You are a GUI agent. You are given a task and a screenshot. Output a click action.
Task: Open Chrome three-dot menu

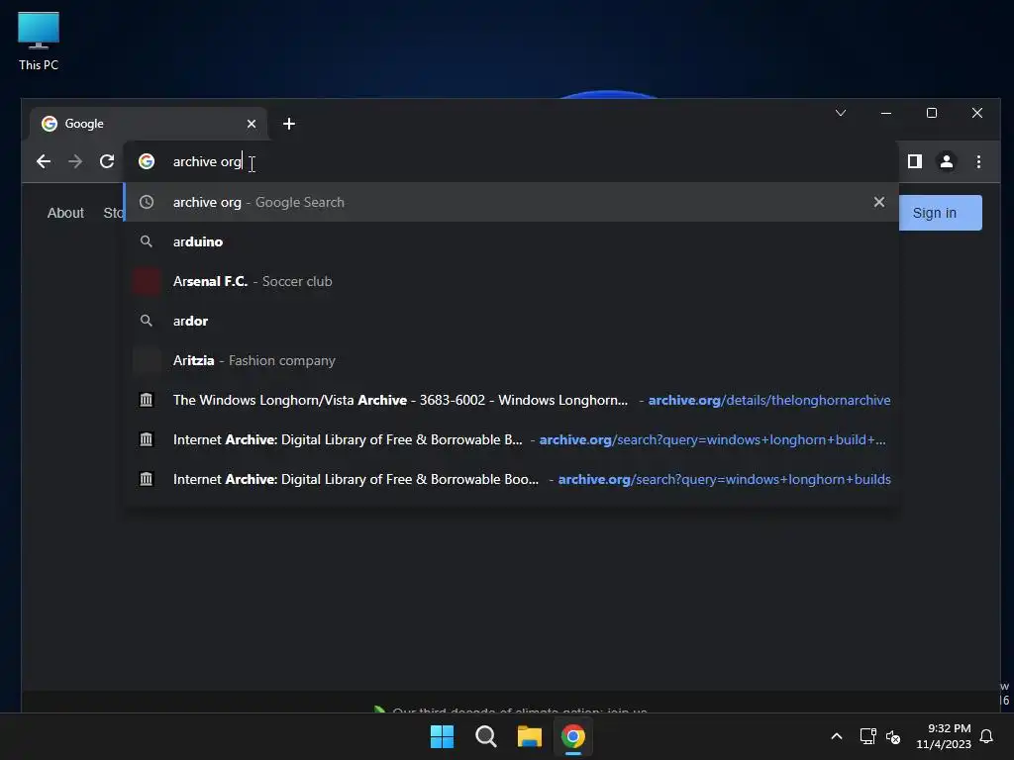978,161
